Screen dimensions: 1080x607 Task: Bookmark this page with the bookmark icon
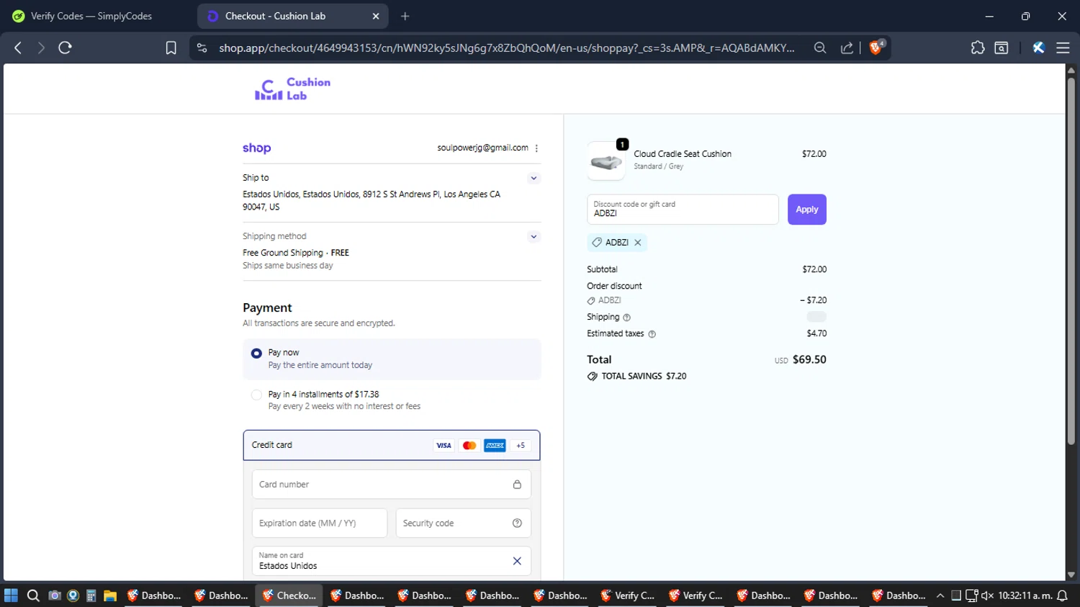171,48
